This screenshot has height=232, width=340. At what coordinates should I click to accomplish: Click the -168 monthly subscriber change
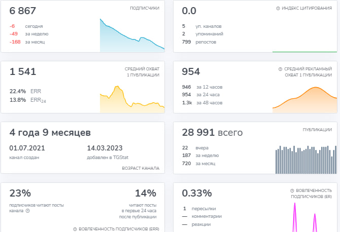pyautogui.click(x=16, y=42)
